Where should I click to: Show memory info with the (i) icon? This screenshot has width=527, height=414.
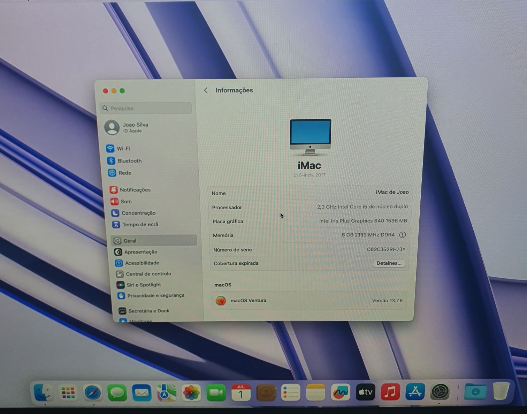pos(402,235)
